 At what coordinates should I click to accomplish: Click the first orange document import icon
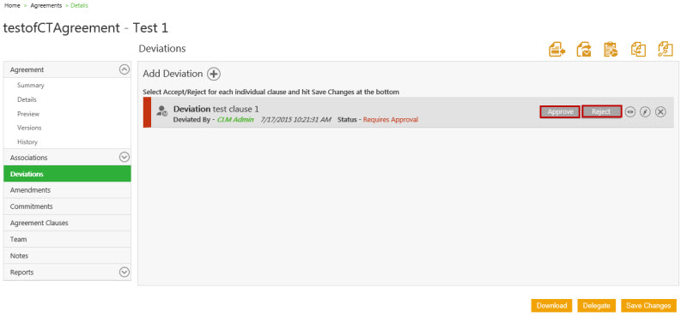556,50
